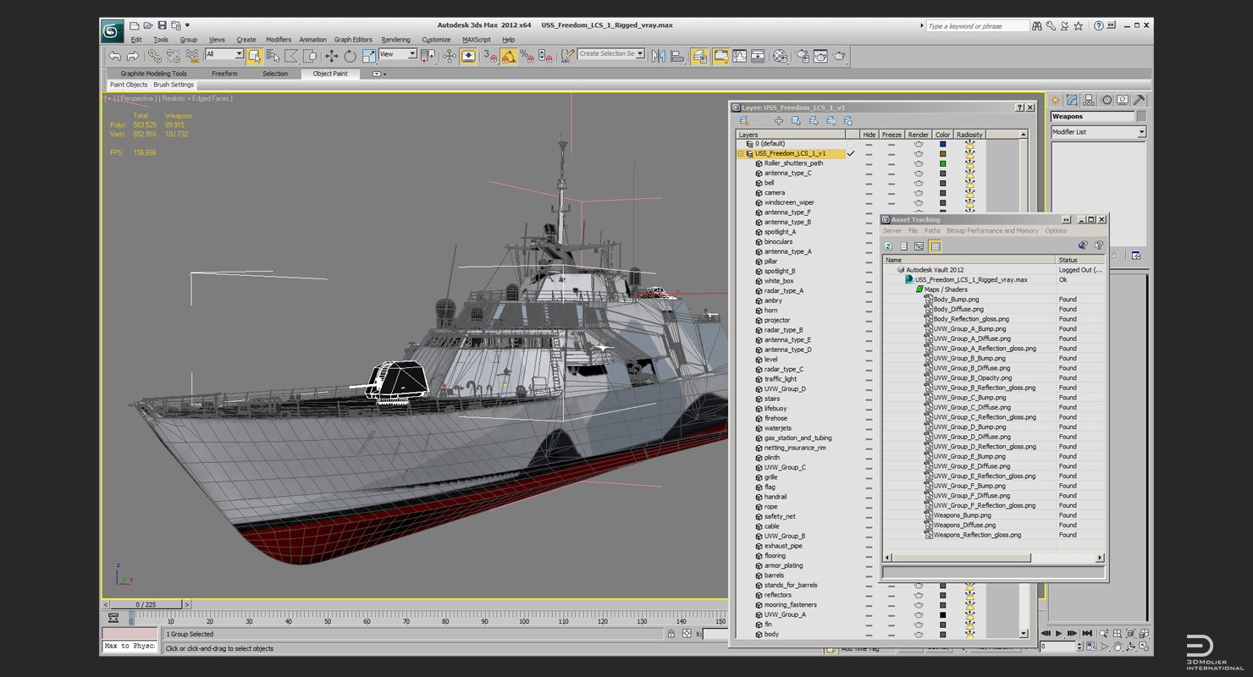This screenshot has width=1253, height=677.
Task: Open the Paths menu in Asset Tracking
Action: click(932, 231)
